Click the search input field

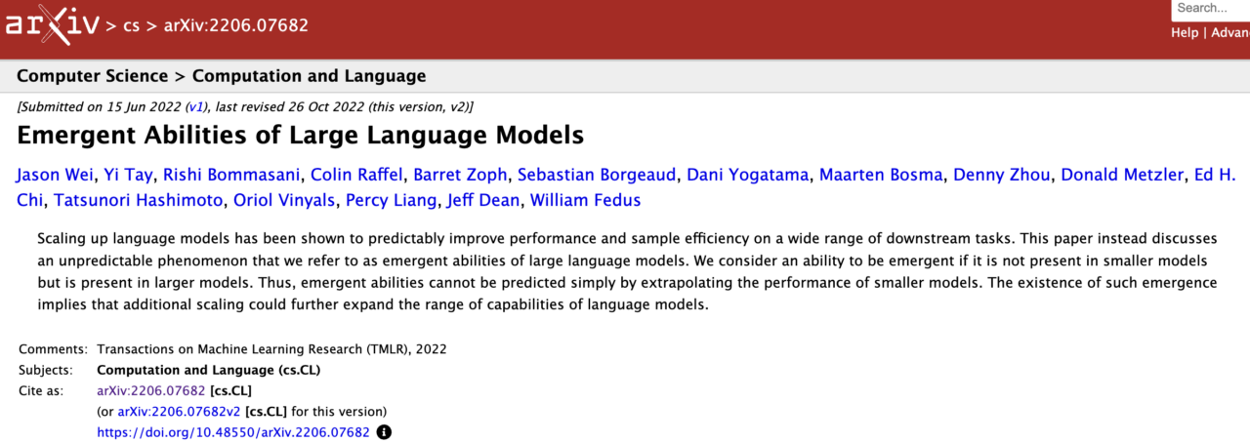(1211, 9)
